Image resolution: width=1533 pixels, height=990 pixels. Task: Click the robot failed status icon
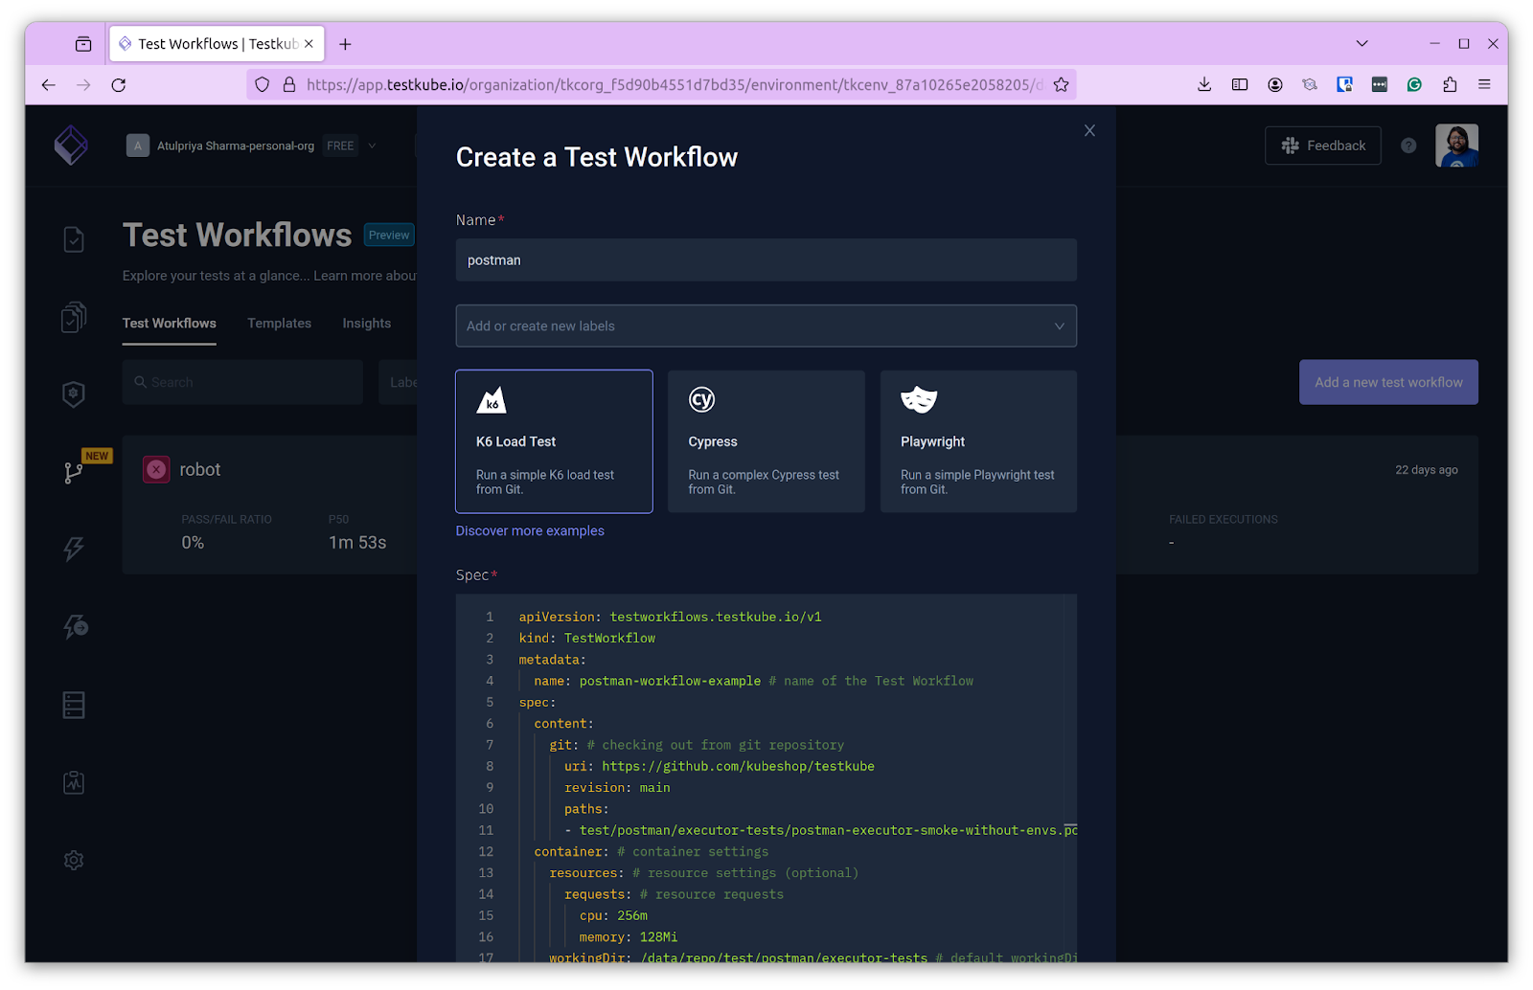156,469
